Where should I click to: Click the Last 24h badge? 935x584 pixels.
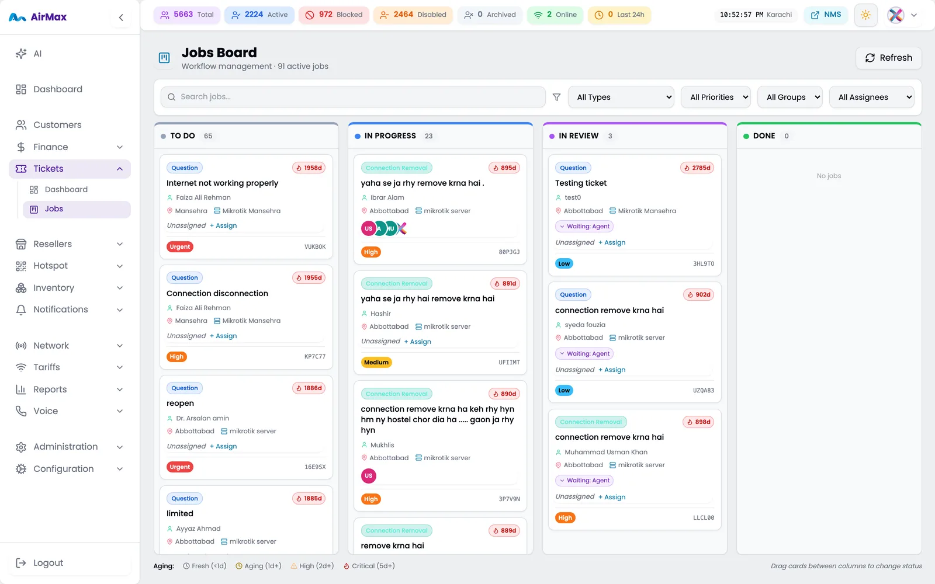[619, 15]
